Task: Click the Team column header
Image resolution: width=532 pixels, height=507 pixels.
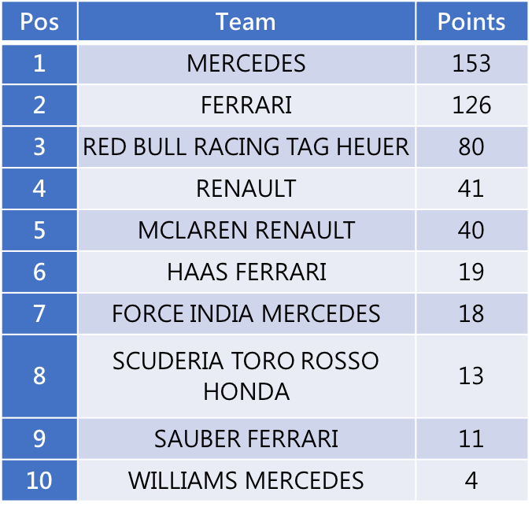Action: (246, 21)
